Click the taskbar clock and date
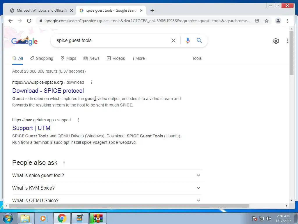The image size is (298, 224). tap(283, 218)
